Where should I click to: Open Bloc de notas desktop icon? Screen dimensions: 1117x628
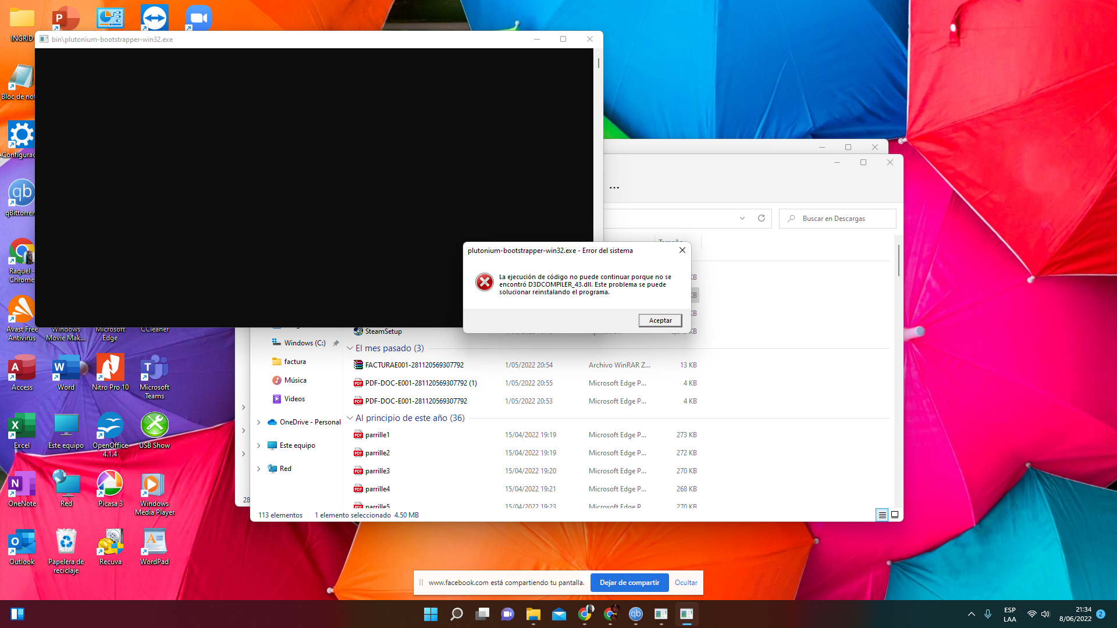(19, 83)
